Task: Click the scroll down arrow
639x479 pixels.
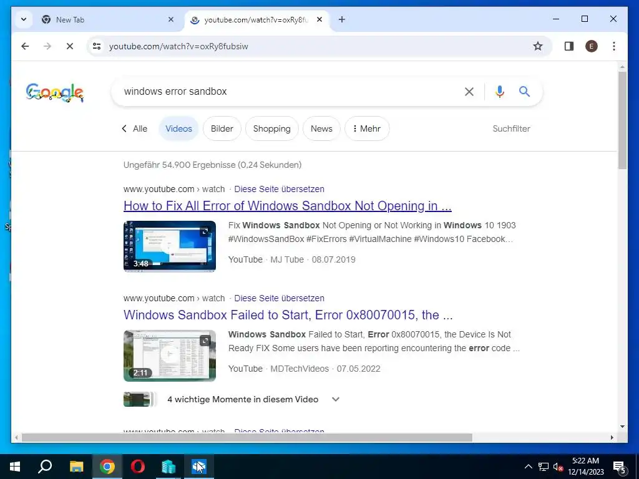Action: point(622,427)
